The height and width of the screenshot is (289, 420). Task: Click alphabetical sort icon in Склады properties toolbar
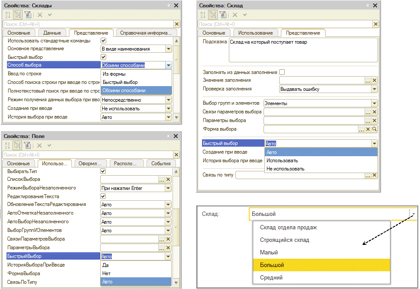(7, 15)
